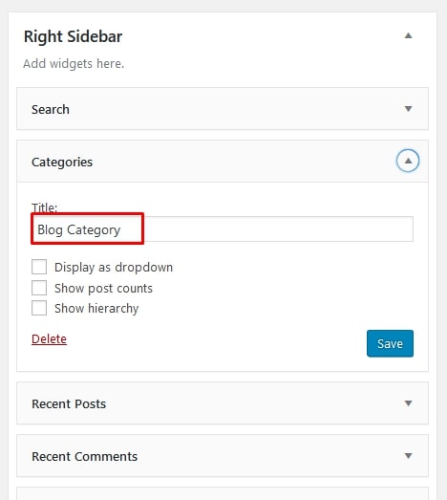The image size is (447, 500).
Task: Click the Right Sidebar heading
Action: pos(73,36)
